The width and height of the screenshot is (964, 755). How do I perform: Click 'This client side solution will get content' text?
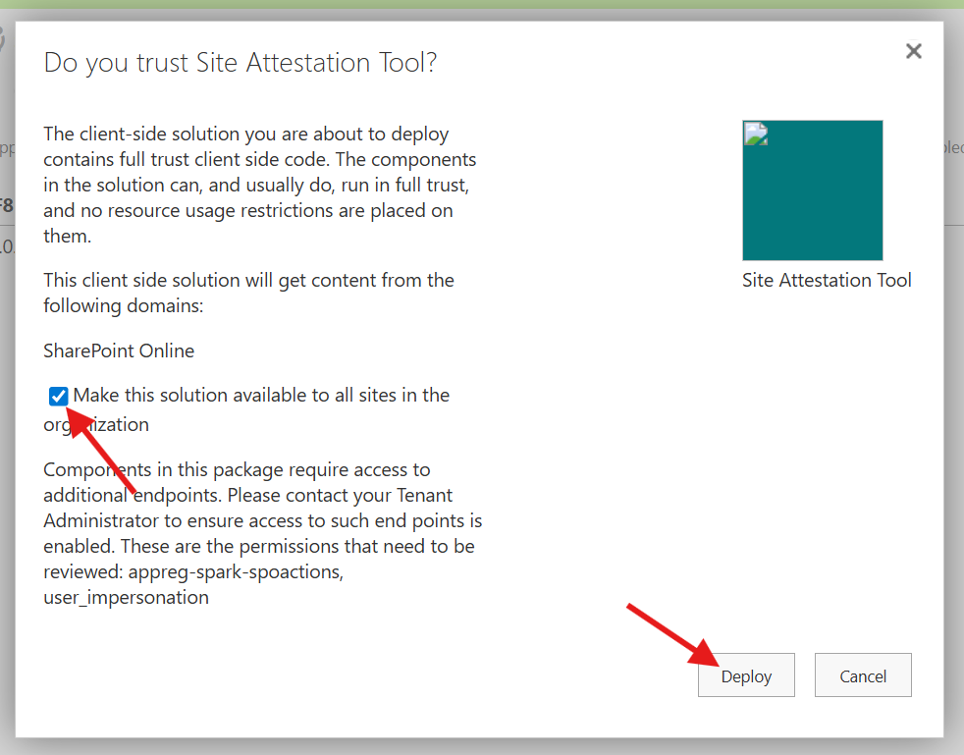pyautogui.click(x=248, y=280)
